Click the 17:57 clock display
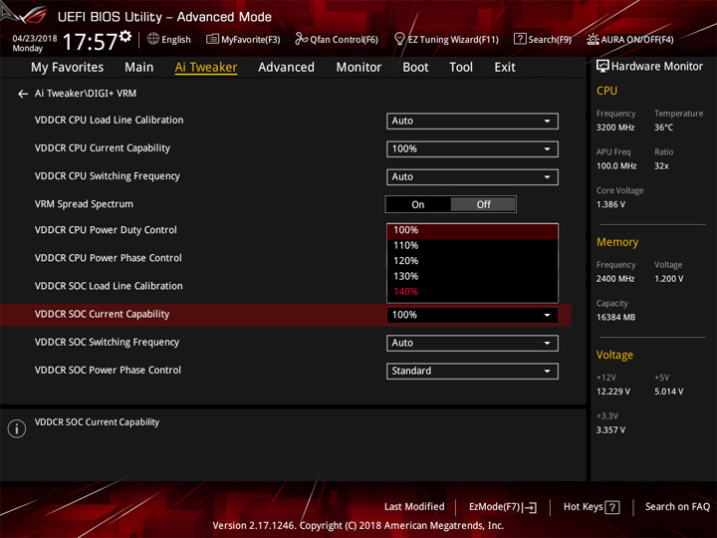 point(90,42)
